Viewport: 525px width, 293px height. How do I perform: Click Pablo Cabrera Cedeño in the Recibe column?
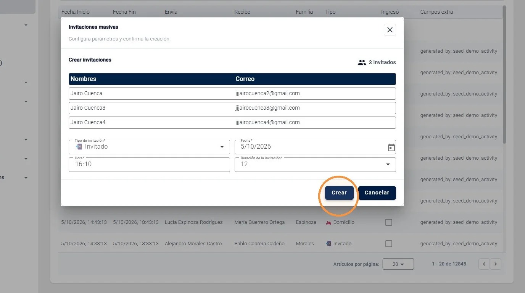pos(259,244)
